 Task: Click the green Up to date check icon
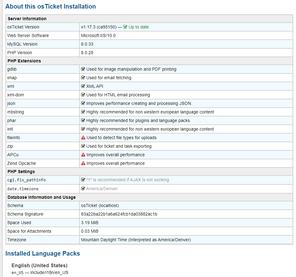[x=125, y=27]
